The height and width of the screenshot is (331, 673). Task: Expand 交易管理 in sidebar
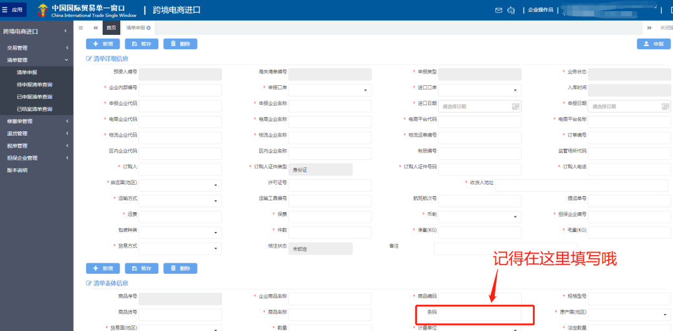click(37, 48)
